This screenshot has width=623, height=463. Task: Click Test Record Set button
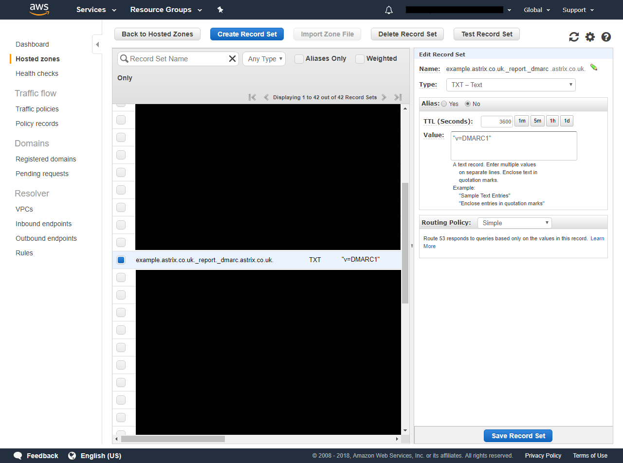487,34
